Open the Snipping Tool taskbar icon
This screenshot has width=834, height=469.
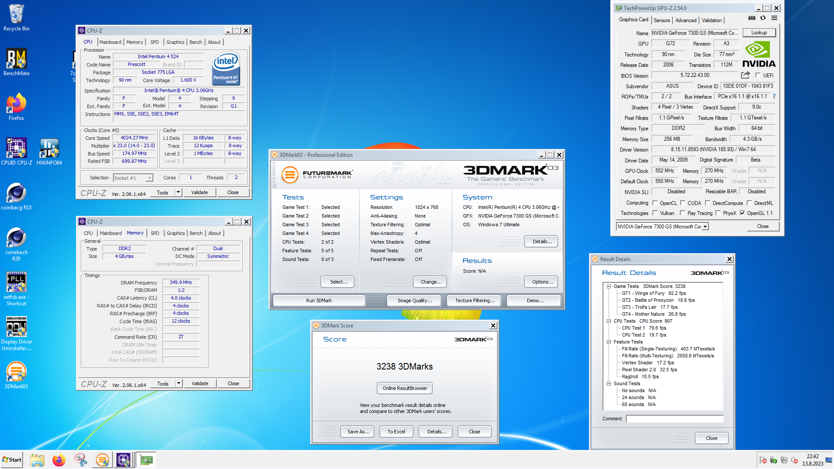click(80, 460)
